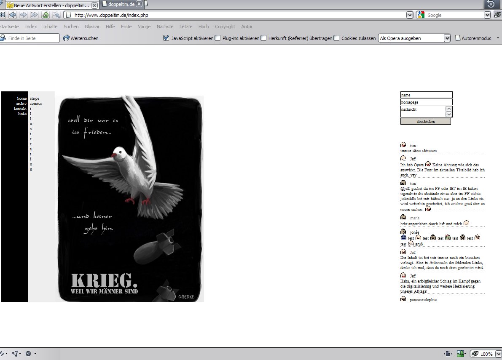Disable the JavaScript aktivieren checkbox
Screen dimensions: 502x360
[166, 38]
